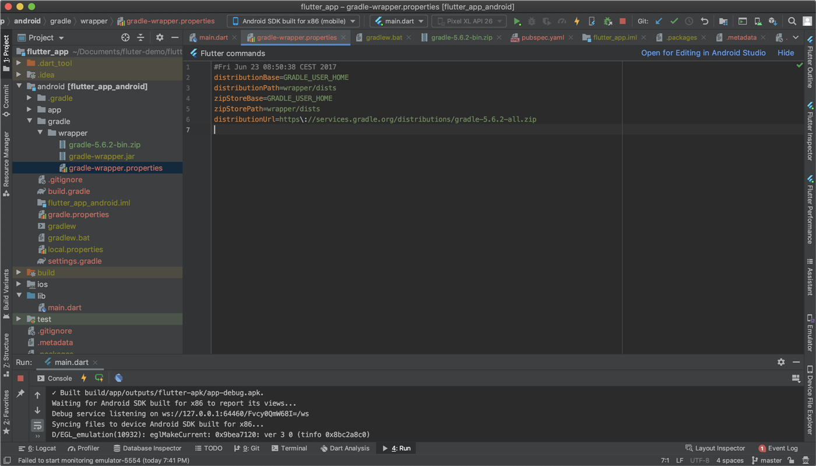This screenshot has width=816, height=466.
Task: Click Open for Editing in Android Studio
Action: (x=704, y=53)
